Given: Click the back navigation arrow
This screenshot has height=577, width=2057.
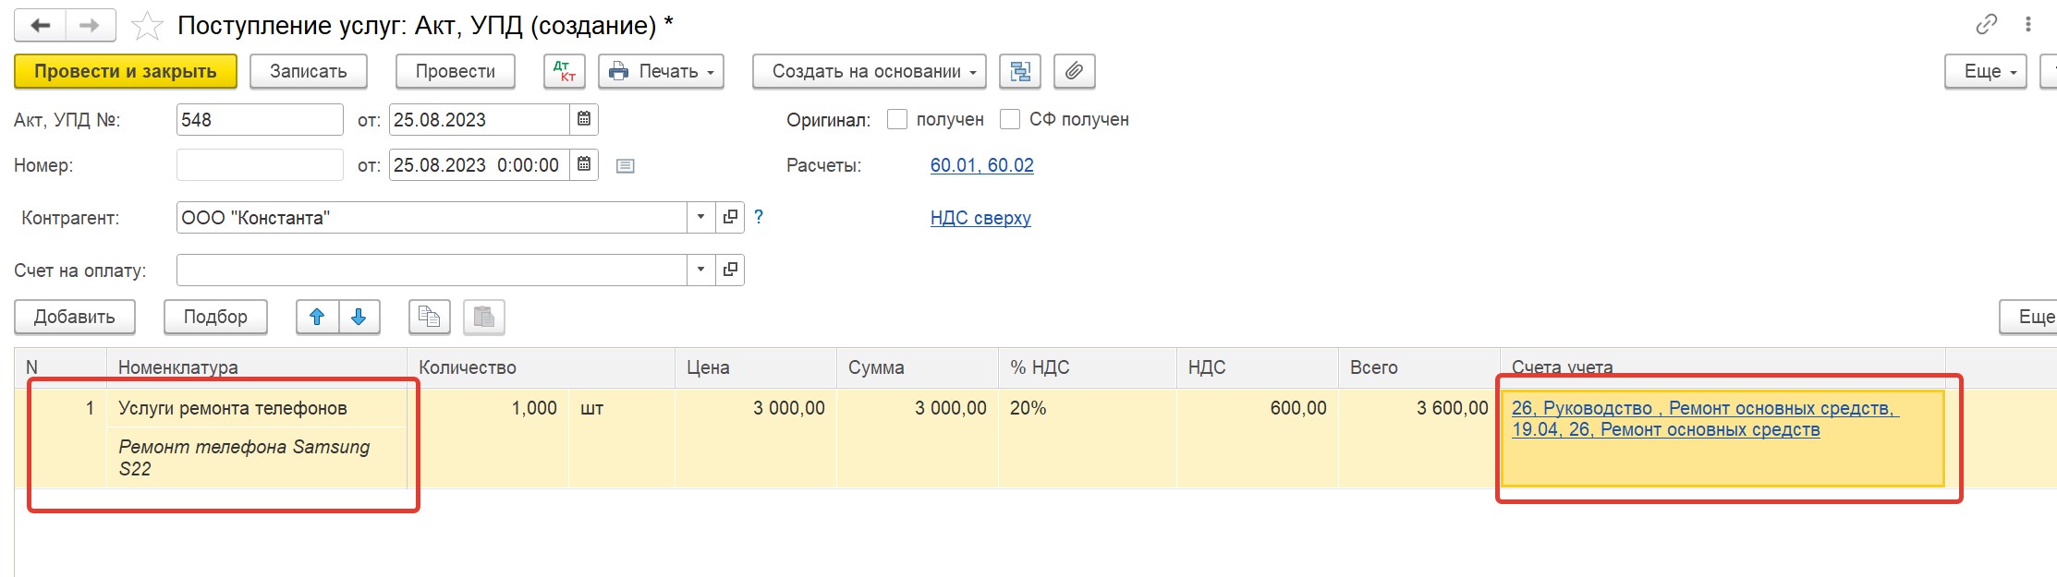Looking at the screenshot, I should tap(40, 26).
